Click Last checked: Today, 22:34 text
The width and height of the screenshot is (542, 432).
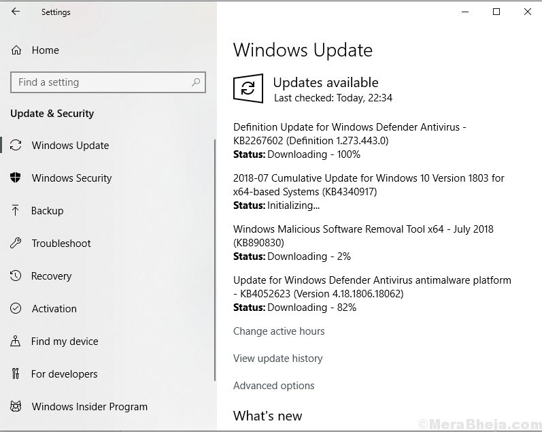point(333,98)
